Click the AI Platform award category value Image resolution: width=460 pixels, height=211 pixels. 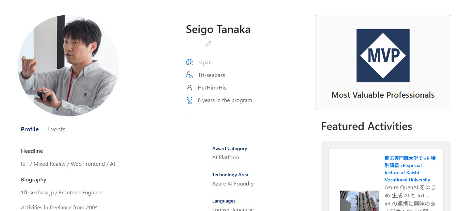coord(226,158)
